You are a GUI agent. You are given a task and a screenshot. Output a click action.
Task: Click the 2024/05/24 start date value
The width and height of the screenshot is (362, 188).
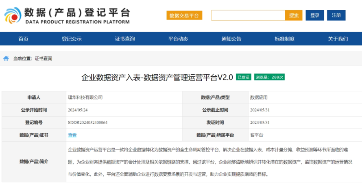tap(78, 110)
